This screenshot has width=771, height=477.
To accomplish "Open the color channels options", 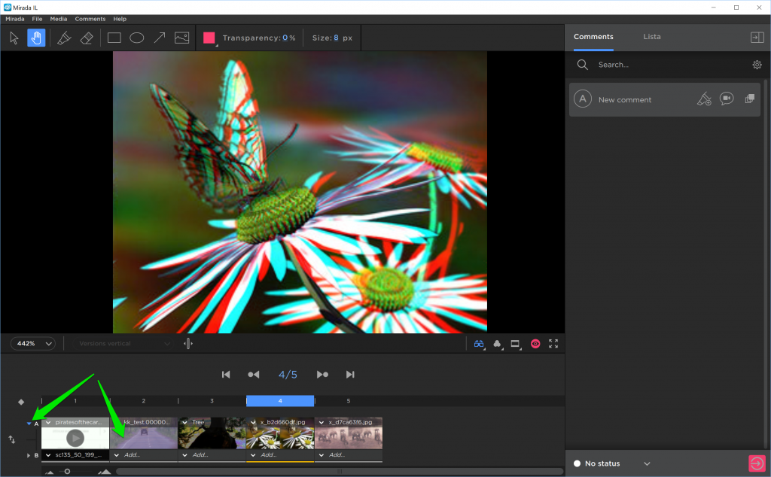I will 498,344.
